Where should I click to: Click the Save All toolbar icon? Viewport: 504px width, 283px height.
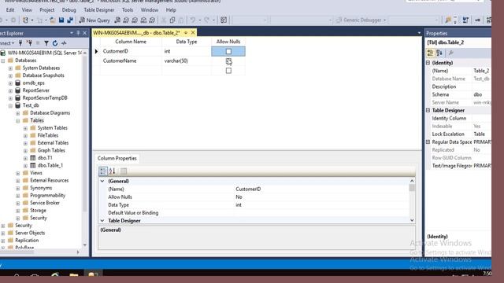[x=70, y=20]
